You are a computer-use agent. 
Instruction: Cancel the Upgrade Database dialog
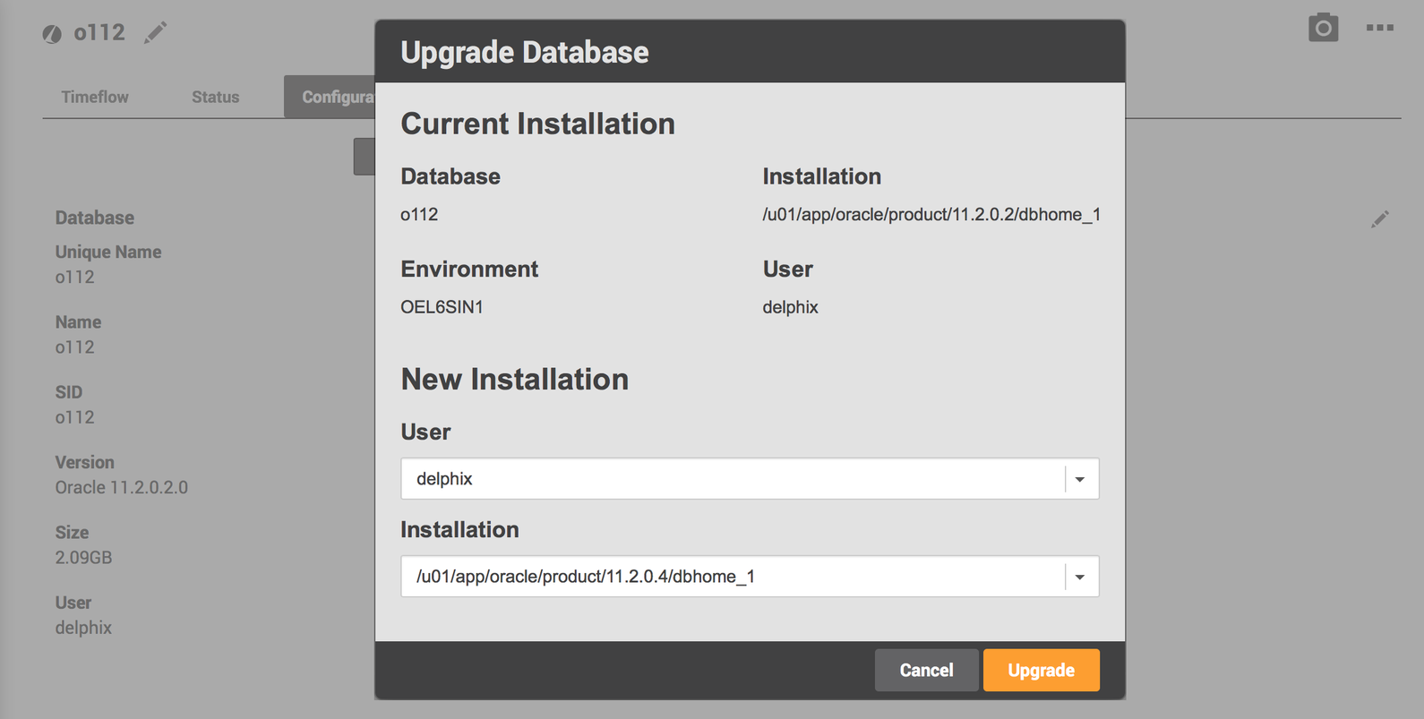(x=926, y=670)
